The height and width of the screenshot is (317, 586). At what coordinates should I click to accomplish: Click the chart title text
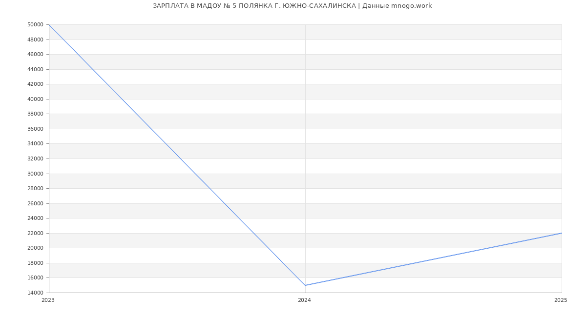292,6
